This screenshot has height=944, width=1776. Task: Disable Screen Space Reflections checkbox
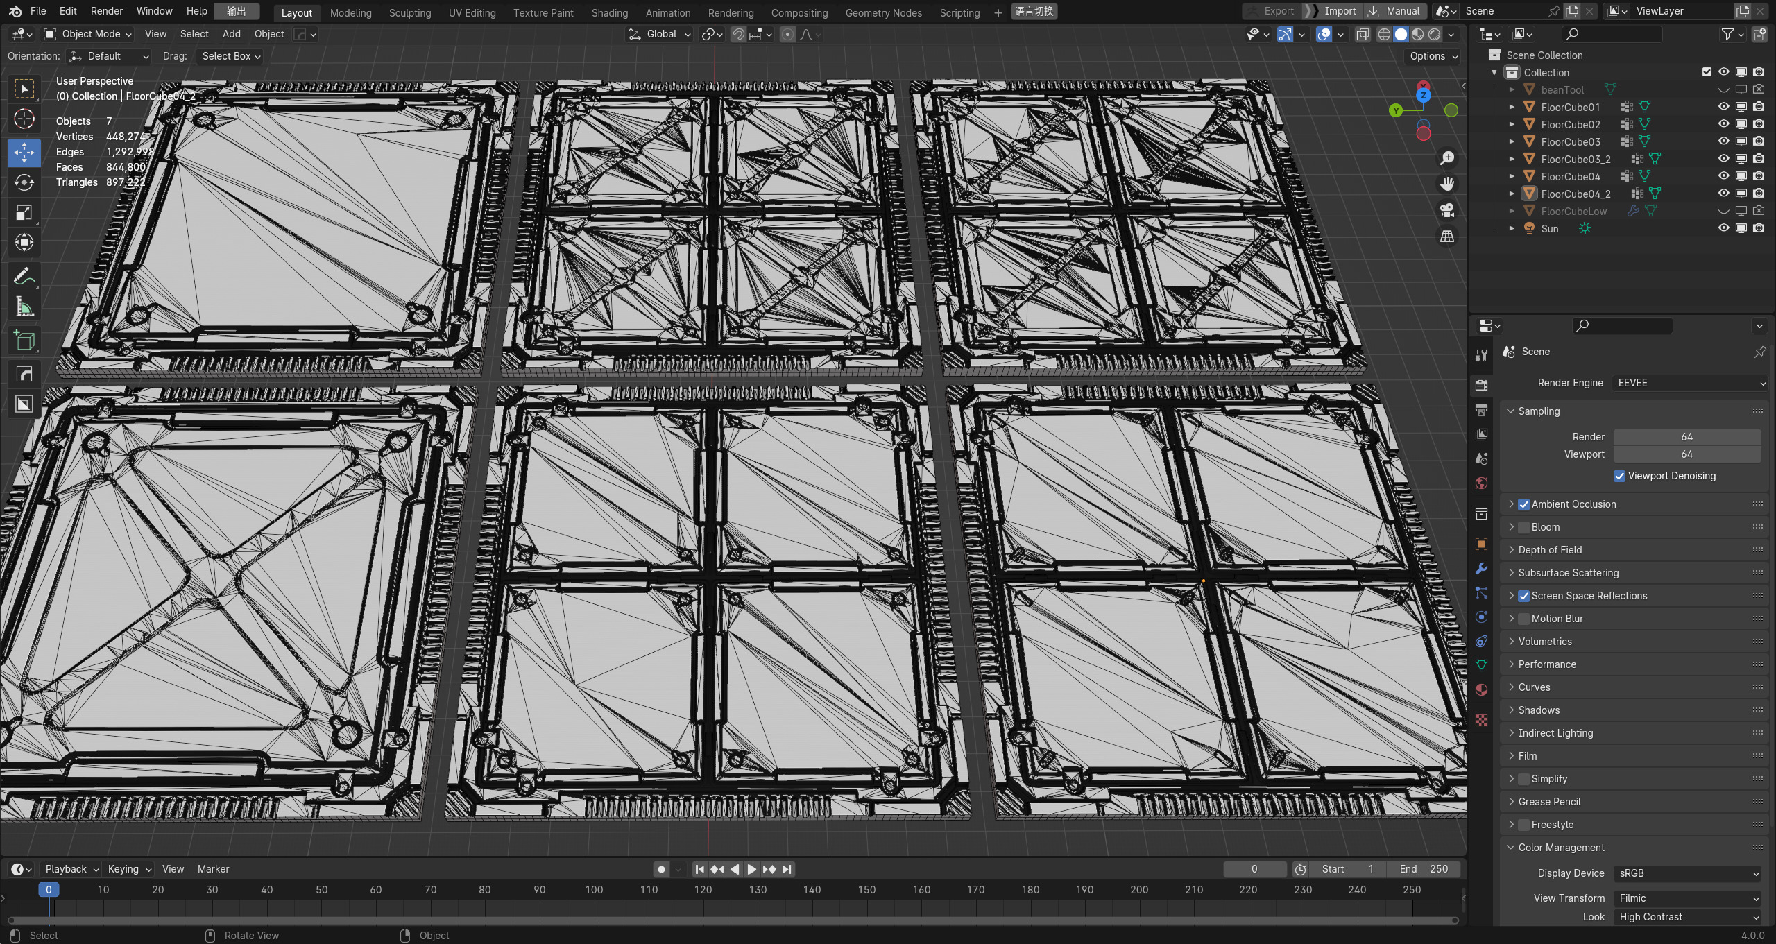1524,596
